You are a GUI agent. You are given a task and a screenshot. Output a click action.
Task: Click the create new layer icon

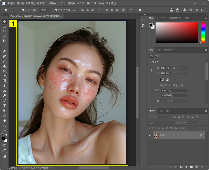pos(196,167)
